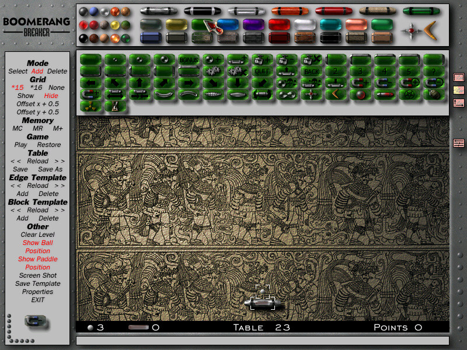Click Memory MC
467x350 pixels.
coord(18,128)
